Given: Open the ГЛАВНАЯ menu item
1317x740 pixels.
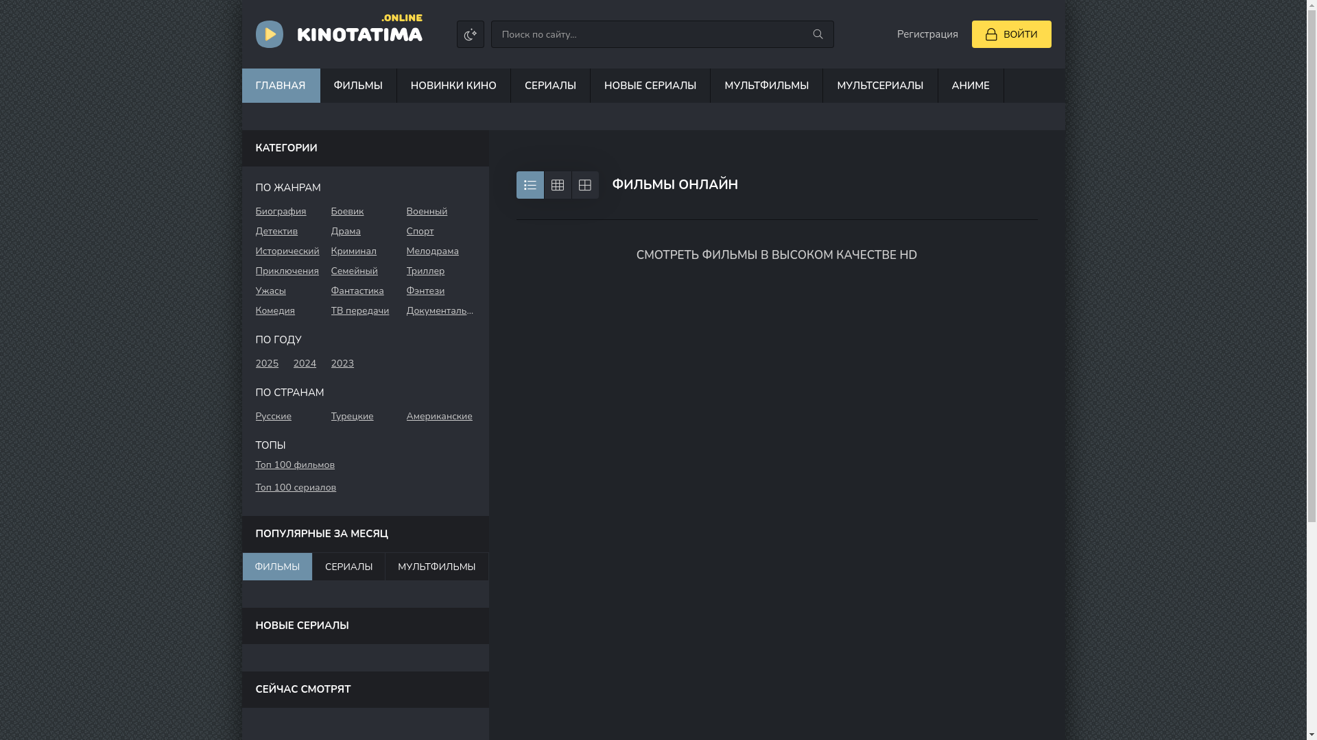Looking at the screenshot, I should click(281, 86).
